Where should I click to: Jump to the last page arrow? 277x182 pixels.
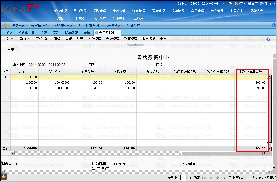coord(224,178)
